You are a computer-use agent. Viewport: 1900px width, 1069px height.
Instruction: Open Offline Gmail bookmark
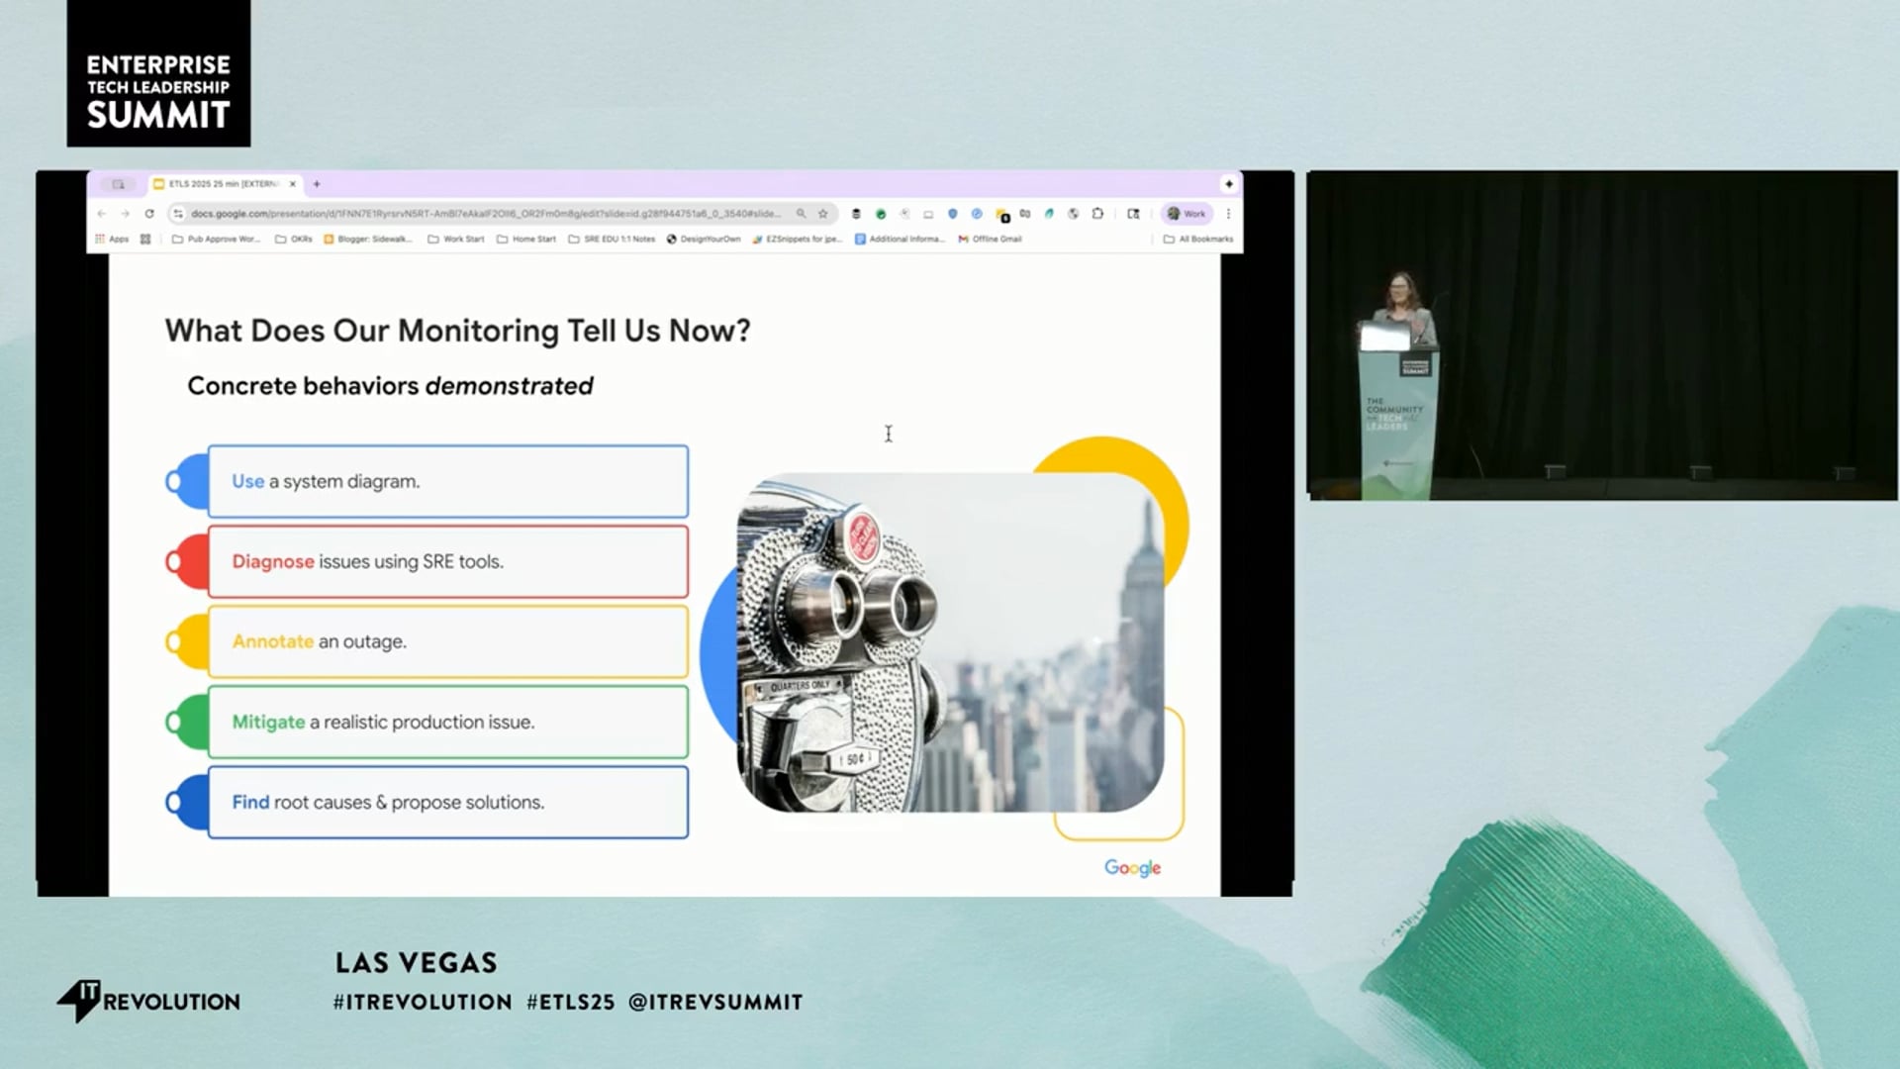click(x=990, y=239)
